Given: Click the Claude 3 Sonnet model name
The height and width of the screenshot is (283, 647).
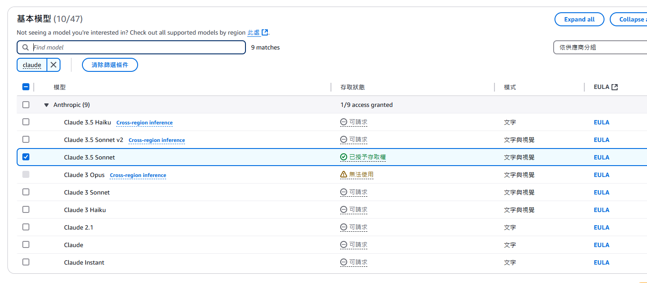Looking at the screenshot, I should 87,192.
